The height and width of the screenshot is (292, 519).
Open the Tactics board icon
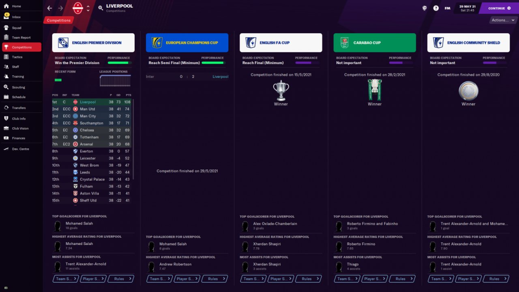click(6, 57)
